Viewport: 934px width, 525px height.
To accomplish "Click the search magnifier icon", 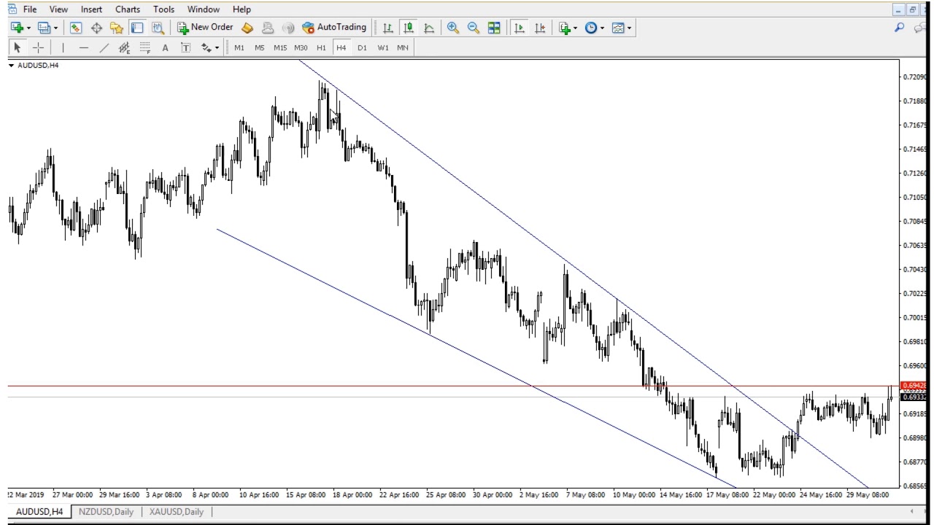I will tap(899, 28).
